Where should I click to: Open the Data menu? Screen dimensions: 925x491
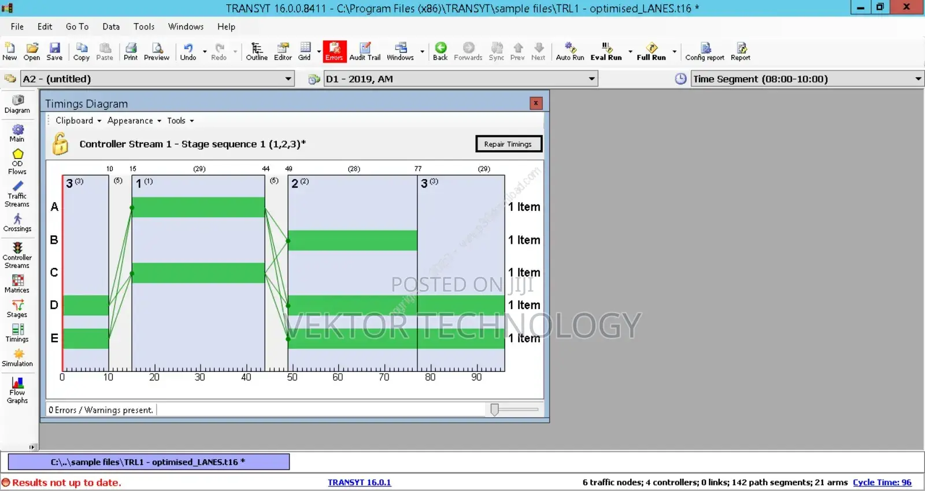[111, 27]
